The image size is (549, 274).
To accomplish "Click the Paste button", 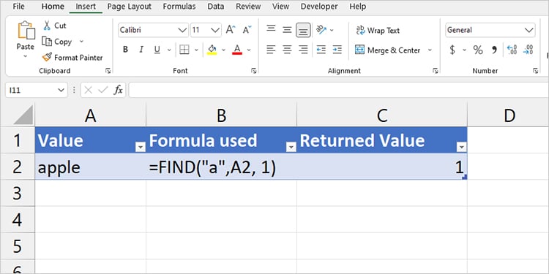I will pyautogui.click(x=26, y=39).
